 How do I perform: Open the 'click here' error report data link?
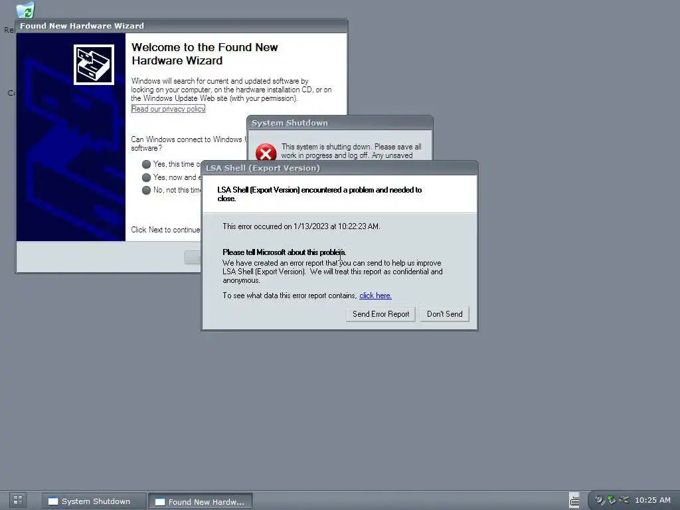point(376,296)
